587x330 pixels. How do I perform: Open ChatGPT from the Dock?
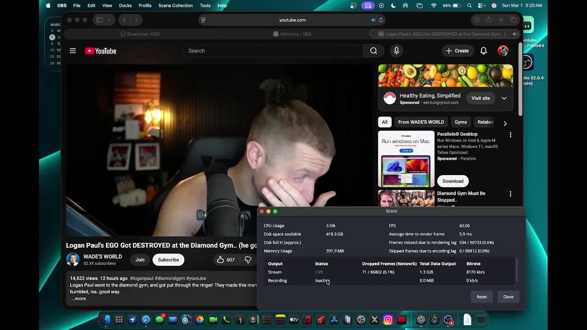point(421,320)
